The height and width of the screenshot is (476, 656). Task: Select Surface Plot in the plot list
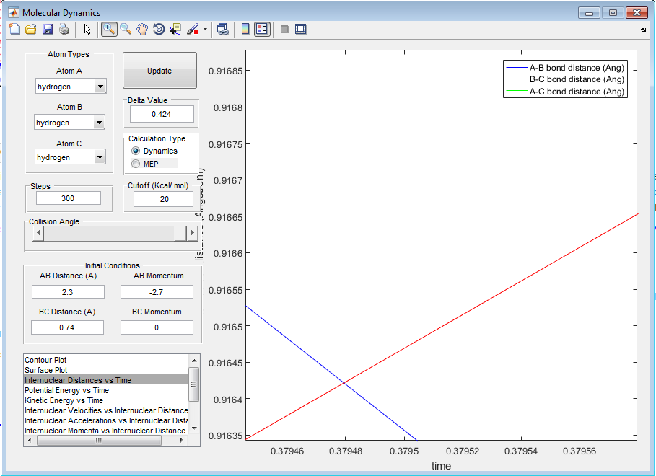coord(106,370)
